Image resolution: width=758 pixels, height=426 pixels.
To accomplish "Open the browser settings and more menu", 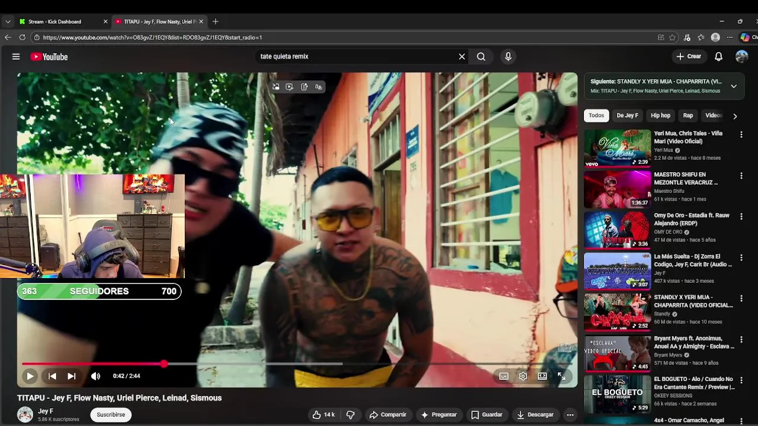I will tap(730, 37).
